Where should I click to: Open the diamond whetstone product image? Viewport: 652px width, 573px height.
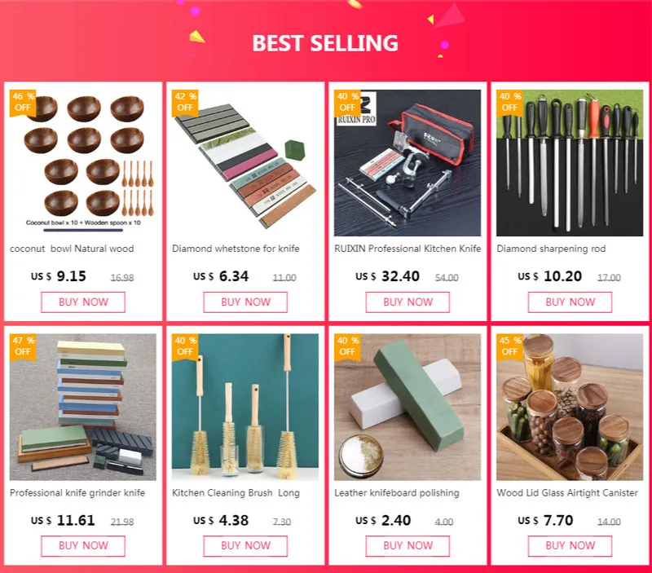[245, 163]
